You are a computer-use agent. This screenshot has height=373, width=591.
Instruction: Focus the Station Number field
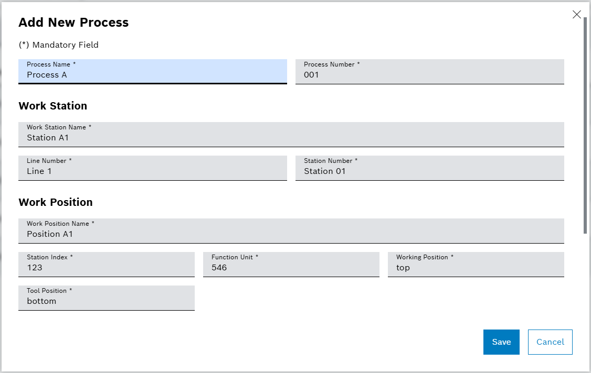point(429,168)
